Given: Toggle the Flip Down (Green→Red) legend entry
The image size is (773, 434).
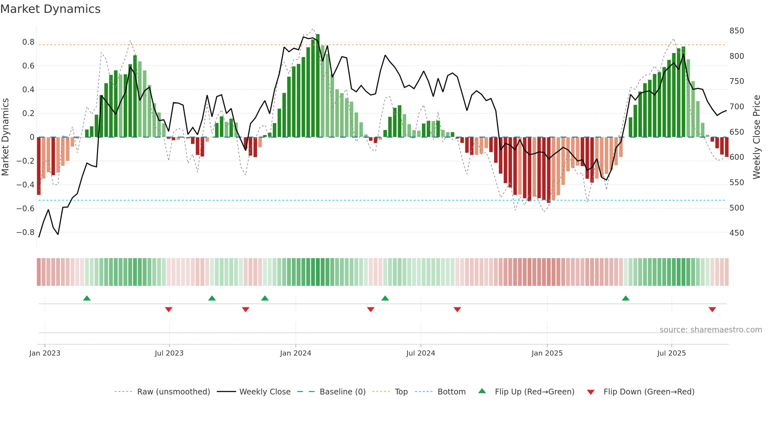Looking at the screenshot, I should click(x=641, y=392).
